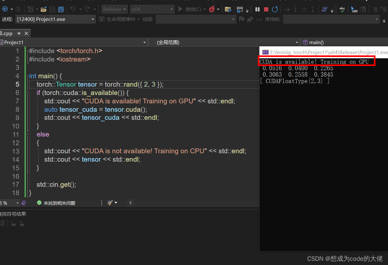The image size is (388, 265).
Task: Activate the Hot Reload flame icon
Action: [211, 9]
